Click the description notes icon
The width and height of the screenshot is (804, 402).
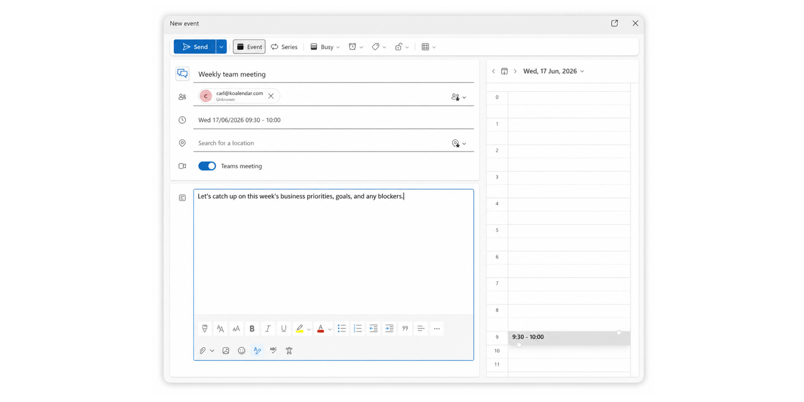(182, 198)
